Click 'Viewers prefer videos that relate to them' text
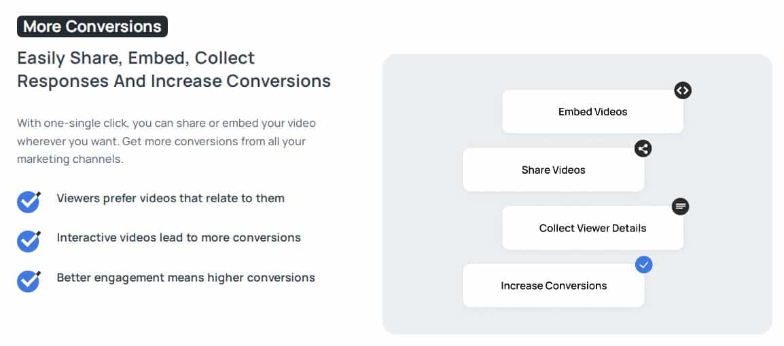This screenshot has height=346, width=784. pos(171,198)
